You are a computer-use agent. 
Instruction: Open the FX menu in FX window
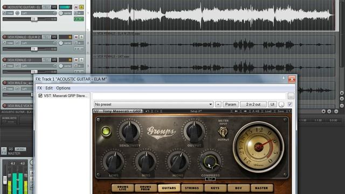click(x=39, y=88)
